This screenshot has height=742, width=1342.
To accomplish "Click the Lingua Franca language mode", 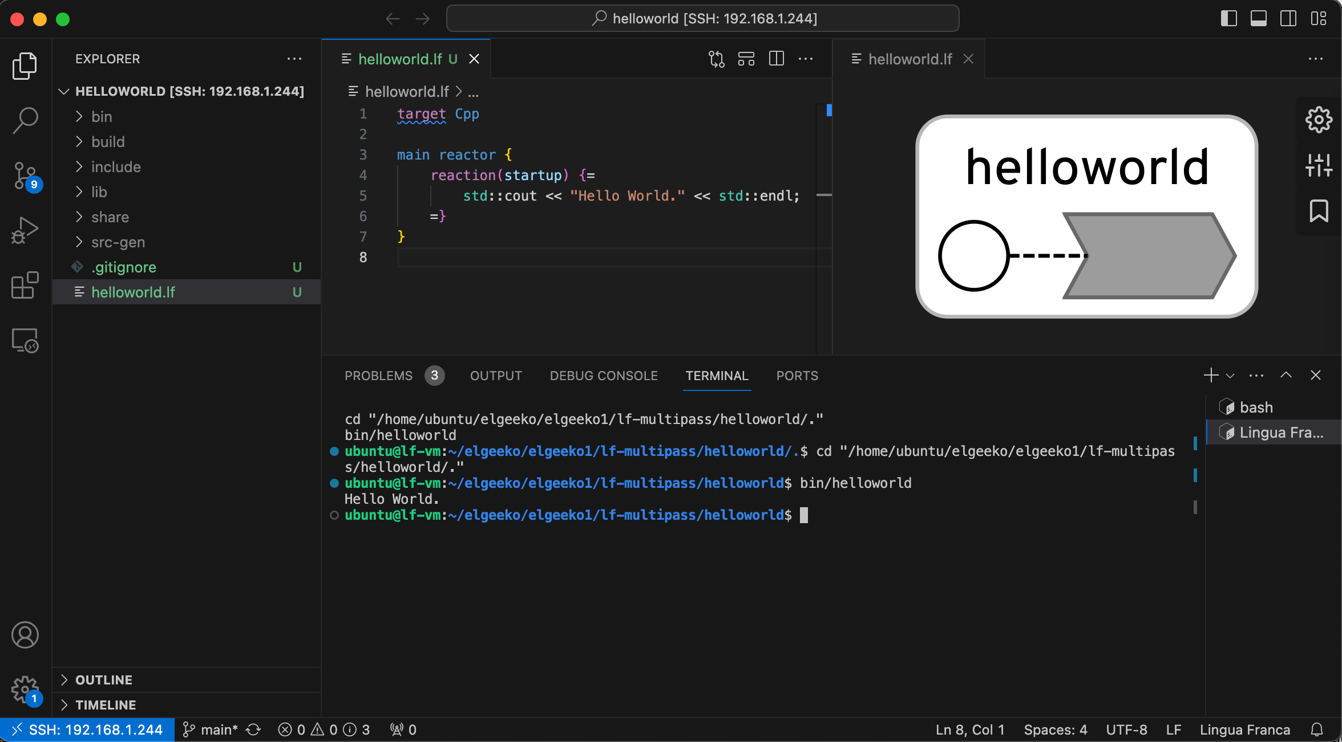I will coord(1244,730).
